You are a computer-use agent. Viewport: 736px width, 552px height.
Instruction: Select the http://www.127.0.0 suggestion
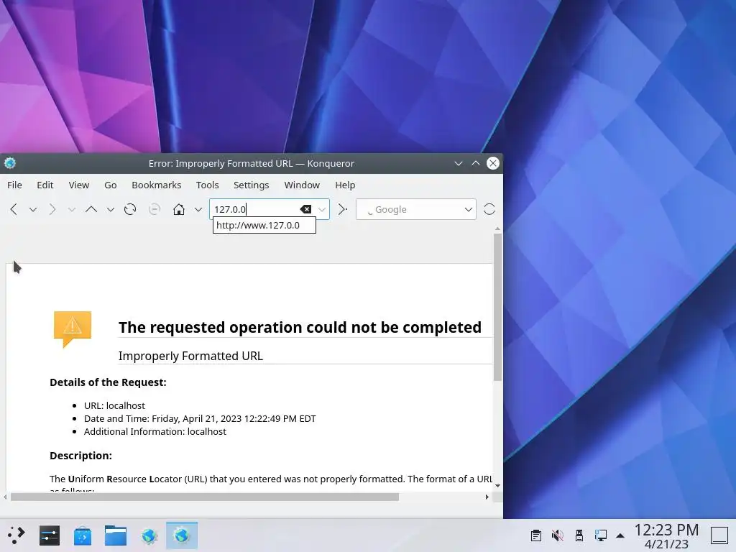click(264, 225)
